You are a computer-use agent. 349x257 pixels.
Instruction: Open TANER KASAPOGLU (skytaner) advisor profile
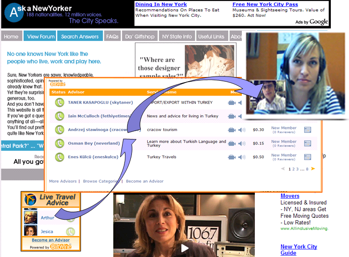[x=100, y=102]
